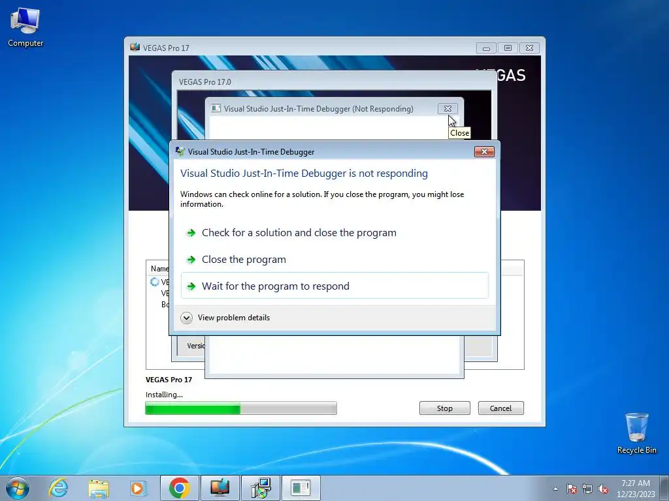The image size is (669, 501).
Task: Switch to Google Chrome in the taskbar
Action: [180, 488]
